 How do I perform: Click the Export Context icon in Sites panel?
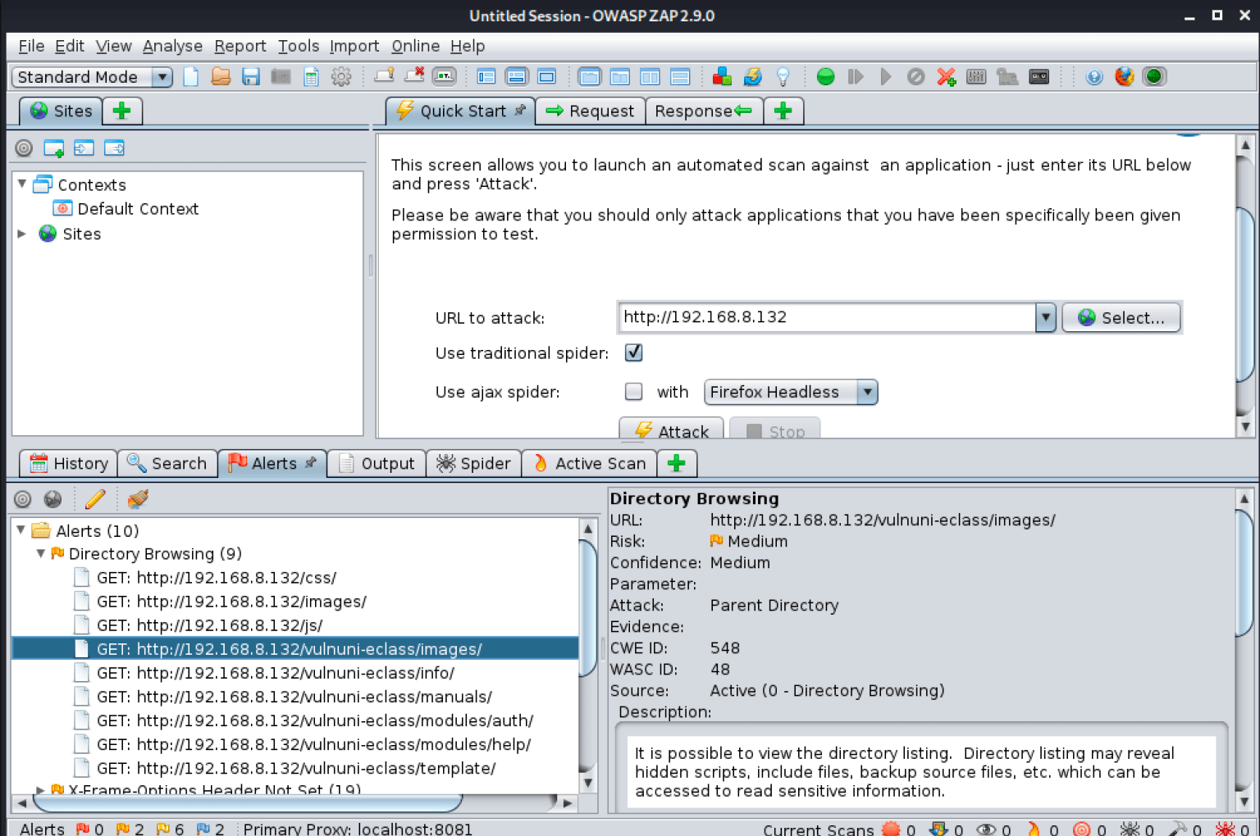pos(114,148)
